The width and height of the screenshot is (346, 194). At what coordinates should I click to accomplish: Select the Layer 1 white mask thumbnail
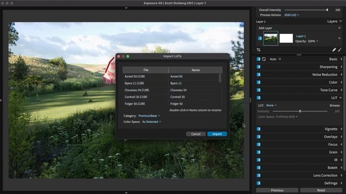click(x=286, y=38)
